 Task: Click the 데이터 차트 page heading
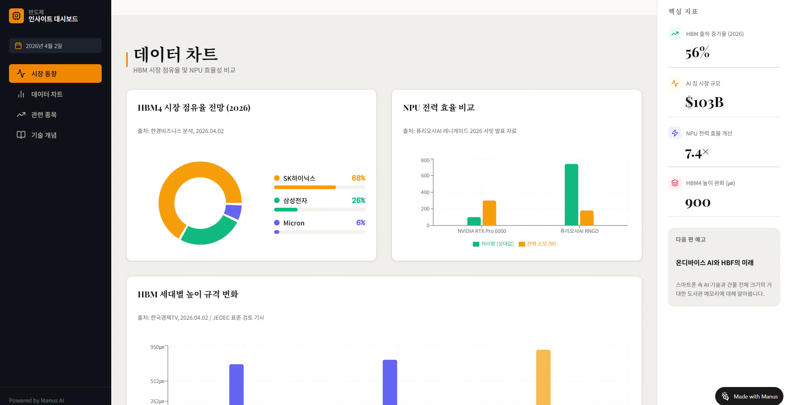point(176,54)
